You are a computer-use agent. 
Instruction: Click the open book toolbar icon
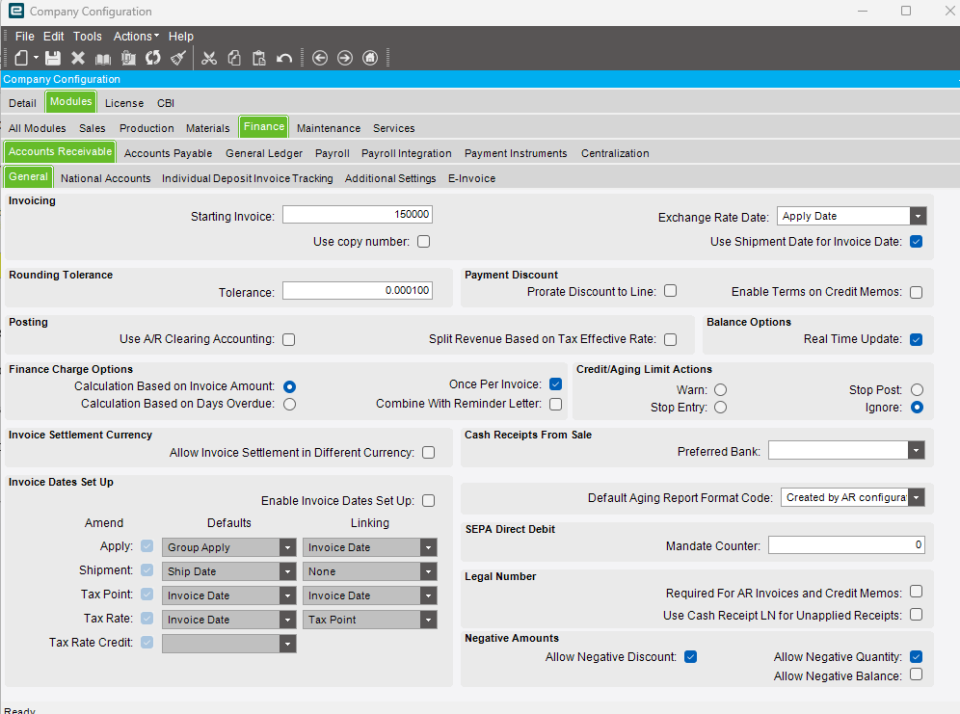click(103, 59)
